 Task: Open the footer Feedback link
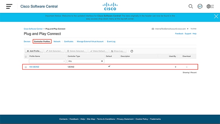click(x=74, y=119)
